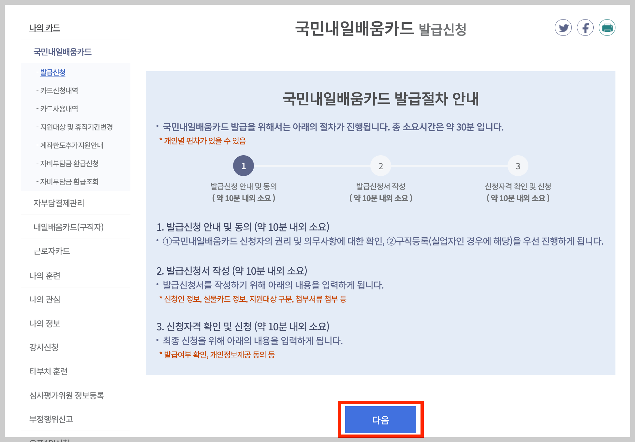This screenshot has height=442, width=635.
Task: Click step 2 circle indicator
Action: click(x=380, y=166)
